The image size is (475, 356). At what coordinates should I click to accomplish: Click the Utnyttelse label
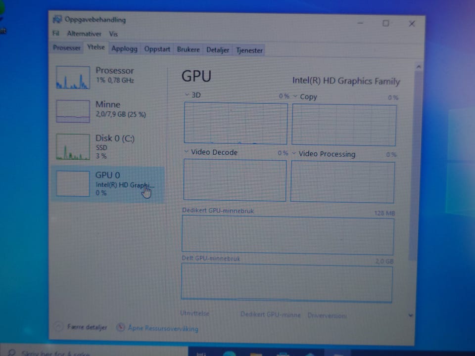tap(194, 313)
